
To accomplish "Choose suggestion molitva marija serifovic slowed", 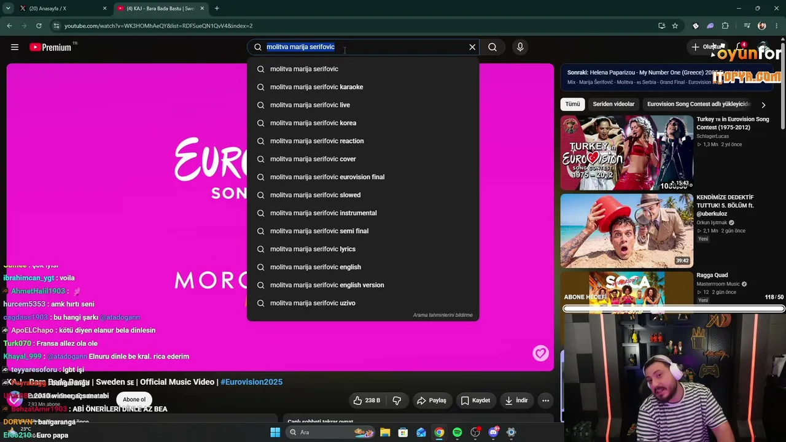I will [363, 195].
